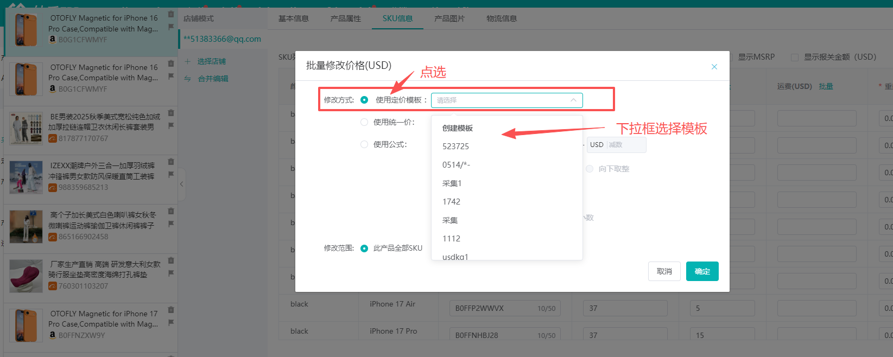Flag the 厂家生产直销 cycling pad product
The image size is (893, 357).
tap(171, 273)
